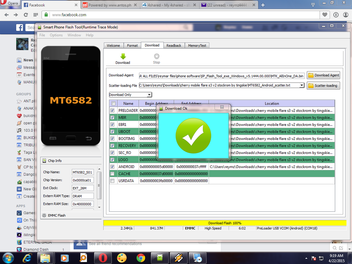Switch to the Readback tab
Image resolution: width=352 pixels, height=264 pixels.
174,45
